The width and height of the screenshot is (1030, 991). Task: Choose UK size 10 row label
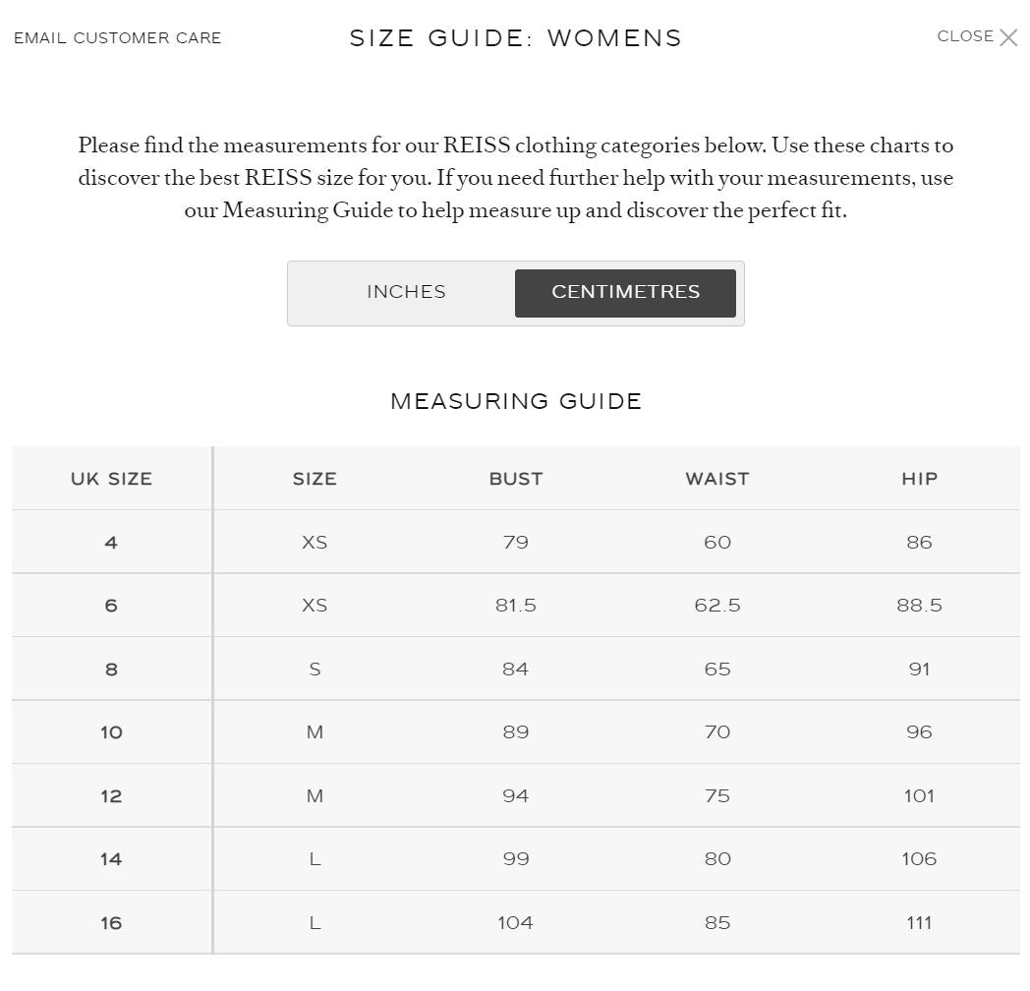pos(111,732)
